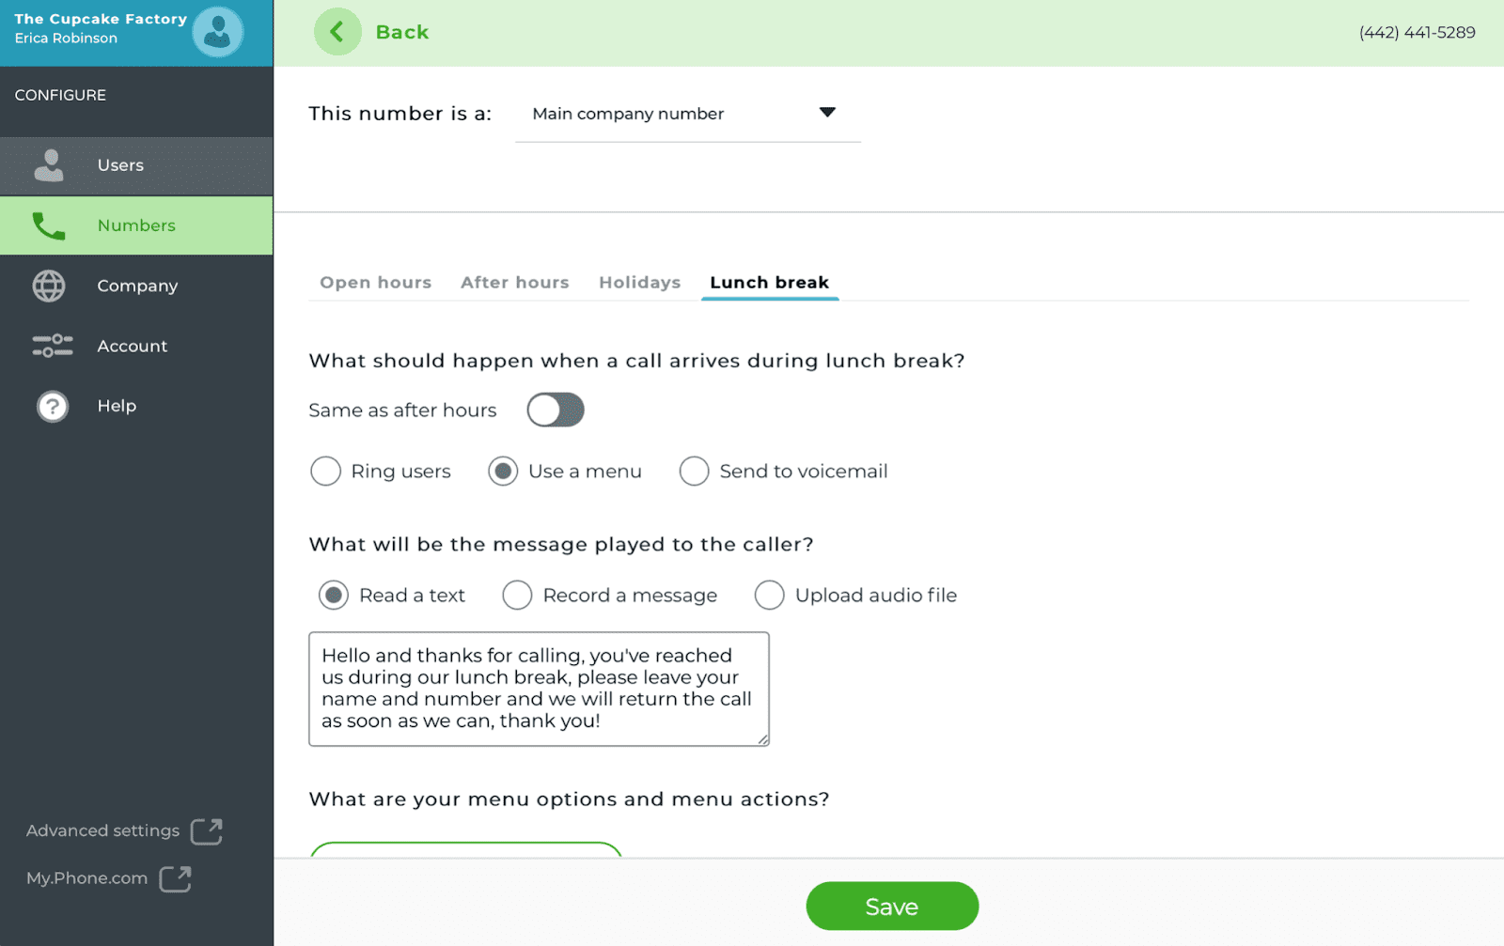Click the Account sliders icon
The image size is (1504, 946).
(x=53, y=346)
